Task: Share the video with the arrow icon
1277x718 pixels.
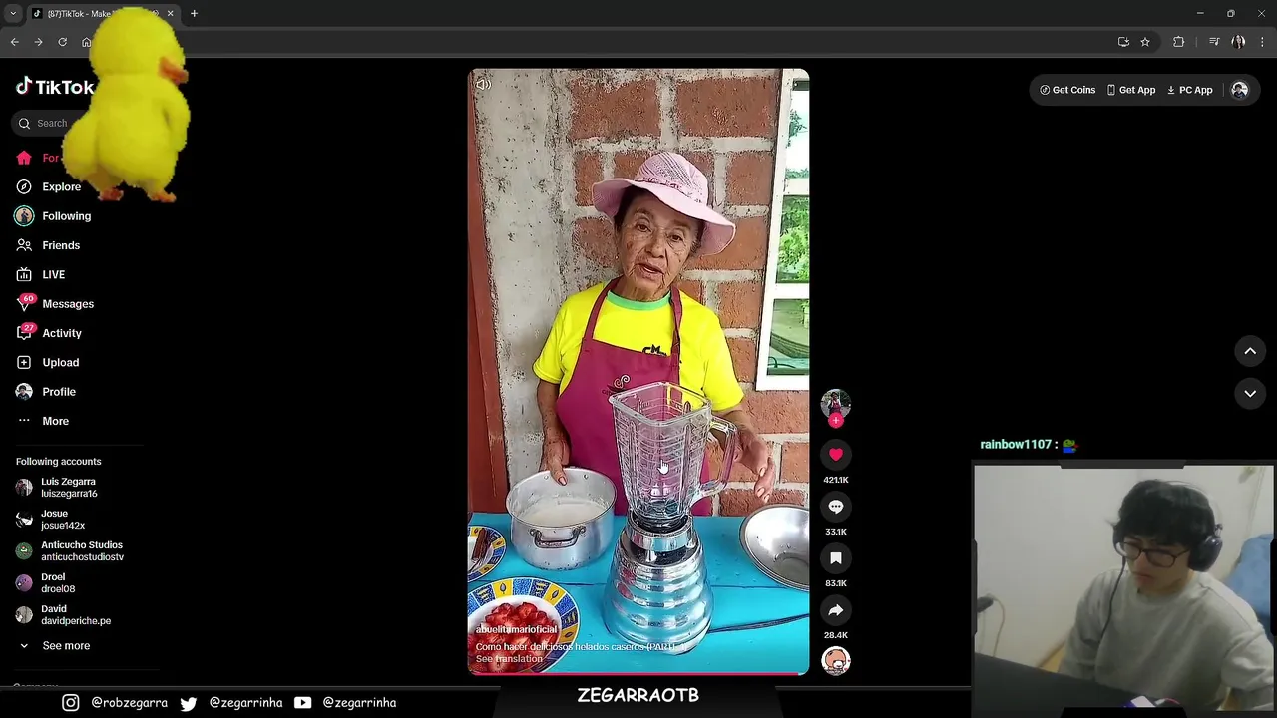Action: point(836,610)
